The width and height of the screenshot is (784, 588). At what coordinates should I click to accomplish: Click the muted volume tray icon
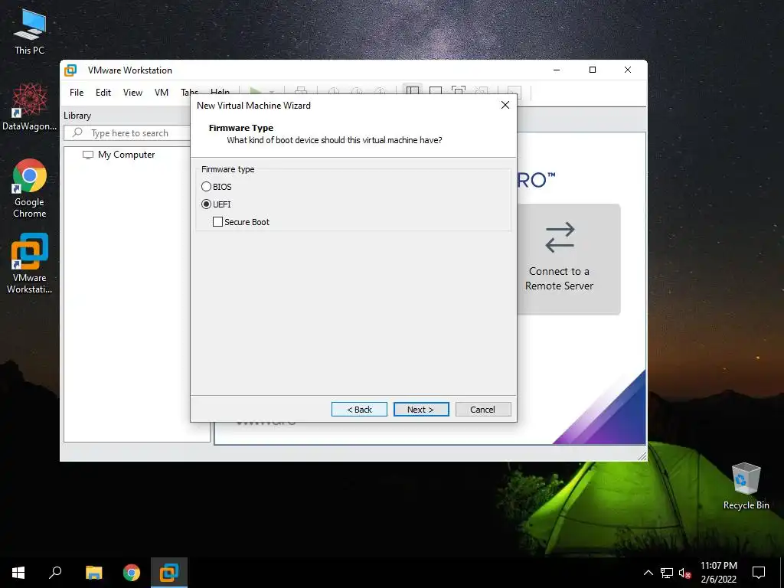point(685,573)
